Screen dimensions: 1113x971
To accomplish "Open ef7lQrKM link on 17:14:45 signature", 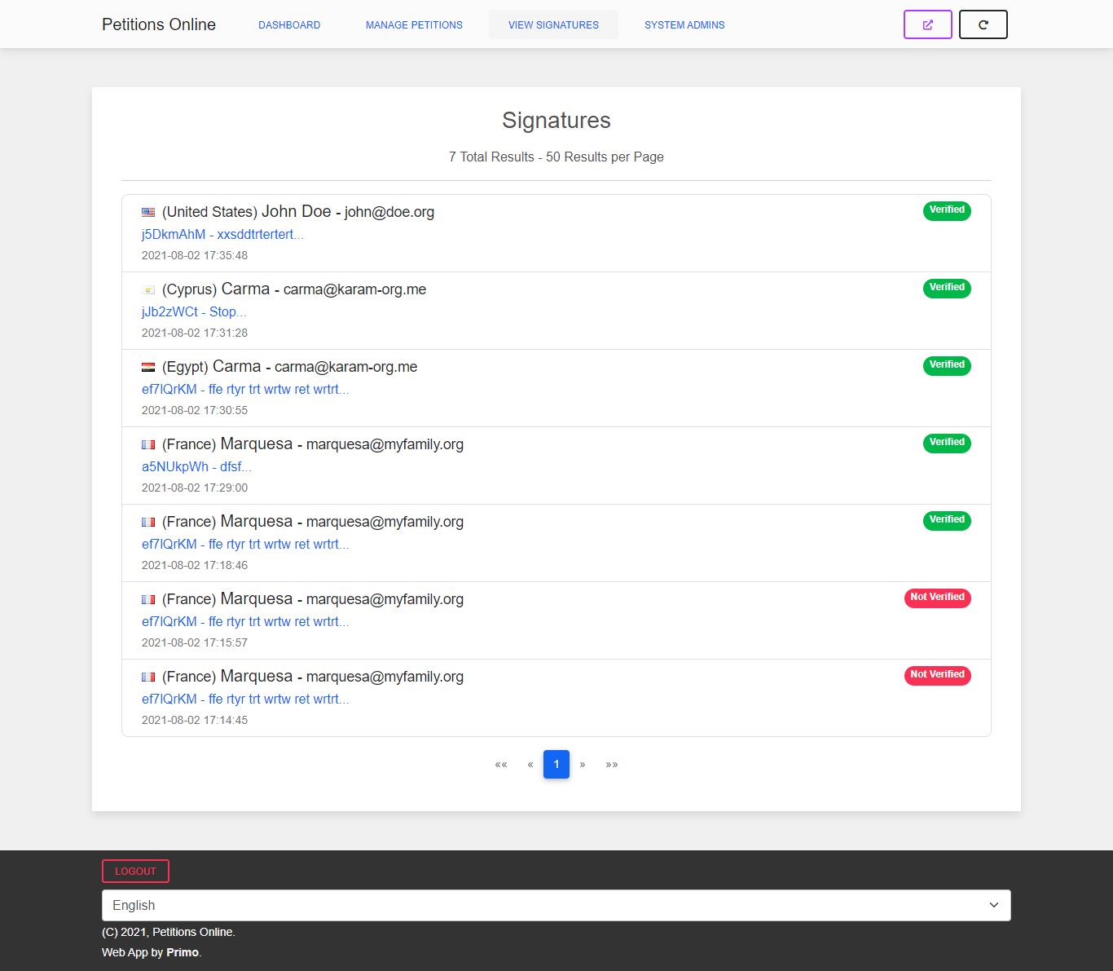I will [245, 699].
